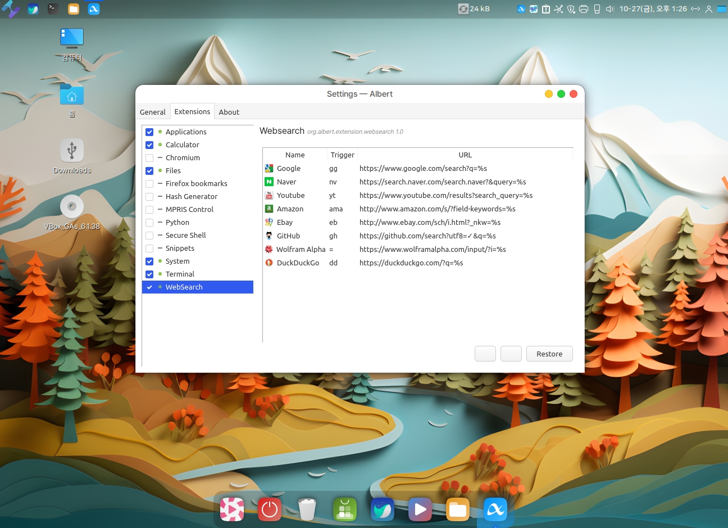
Task: Sort by the Trigger column header
Action: tap(342, 155)
